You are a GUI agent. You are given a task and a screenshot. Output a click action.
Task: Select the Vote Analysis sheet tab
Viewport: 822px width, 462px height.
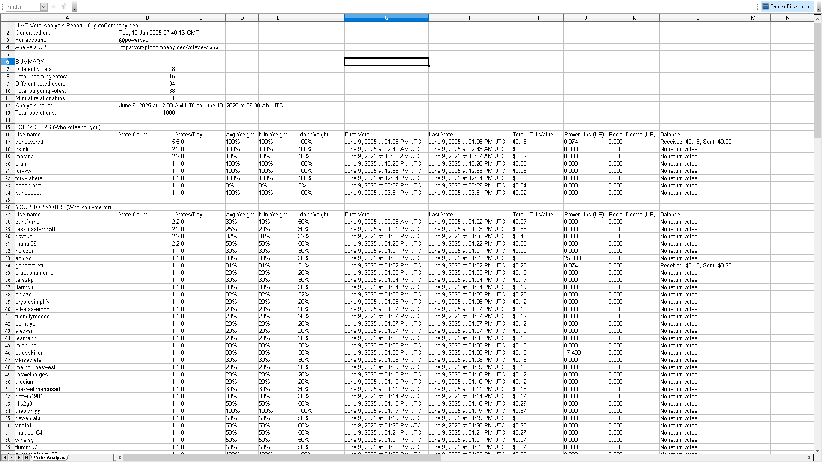point(49,458)
